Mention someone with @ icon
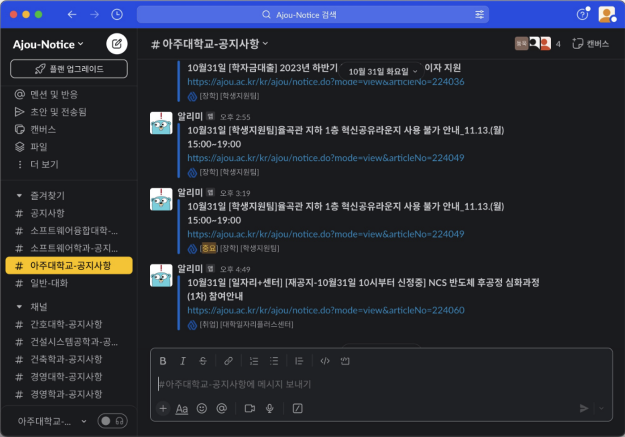625x437 pixels. [222, 408]
